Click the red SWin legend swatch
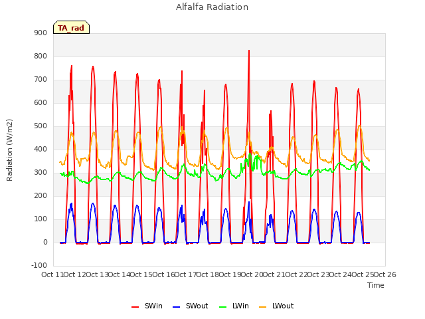 pos(135,307)
